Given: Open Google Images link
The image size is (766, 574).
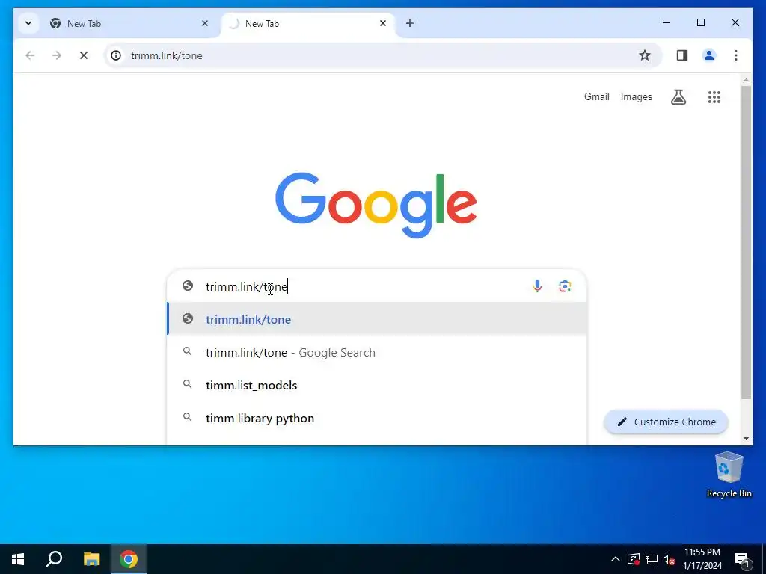Looking at the screenshot, I should [636, 96].
